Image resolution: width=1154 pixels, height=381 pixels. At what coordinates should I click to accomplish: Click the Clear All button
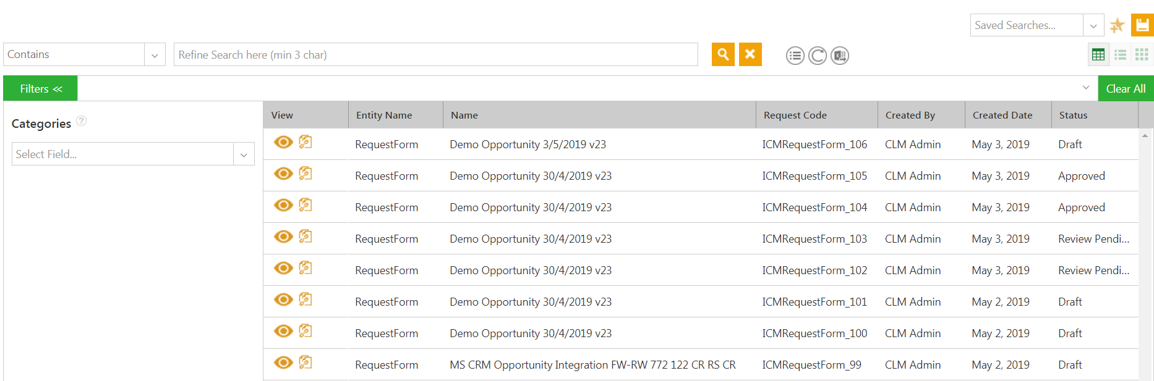(1126, 89)
